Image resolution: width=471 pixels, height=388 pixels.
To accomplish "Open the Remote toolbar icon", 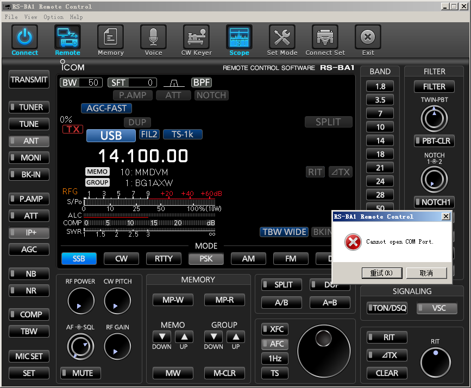I will (x=67, y=37).
